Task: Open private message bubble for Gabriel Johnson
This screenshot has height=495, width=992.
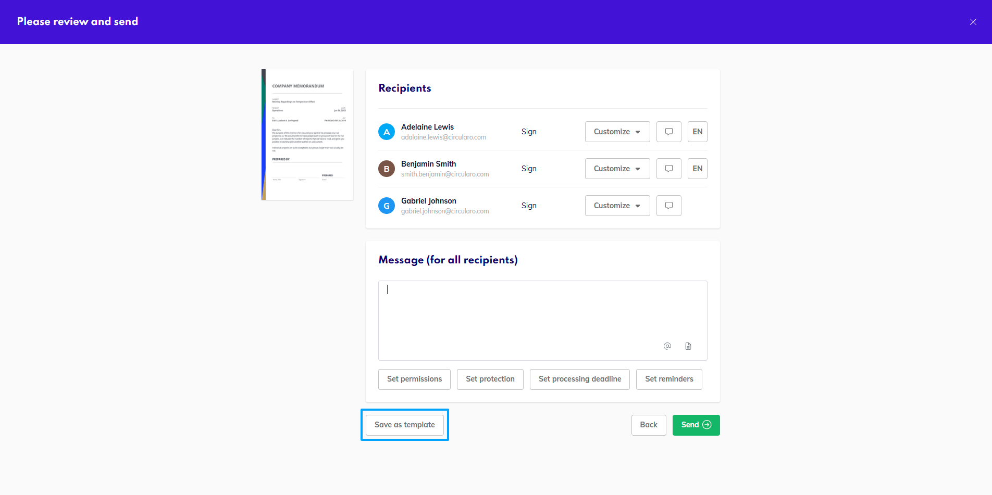Action: point(668,205)
